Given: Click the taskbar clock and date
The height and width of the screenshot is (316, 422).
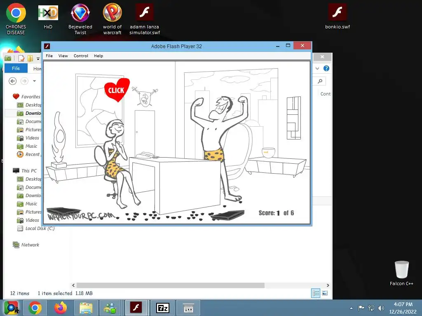Looking at the screenshot, I should [x=403, y=308].
